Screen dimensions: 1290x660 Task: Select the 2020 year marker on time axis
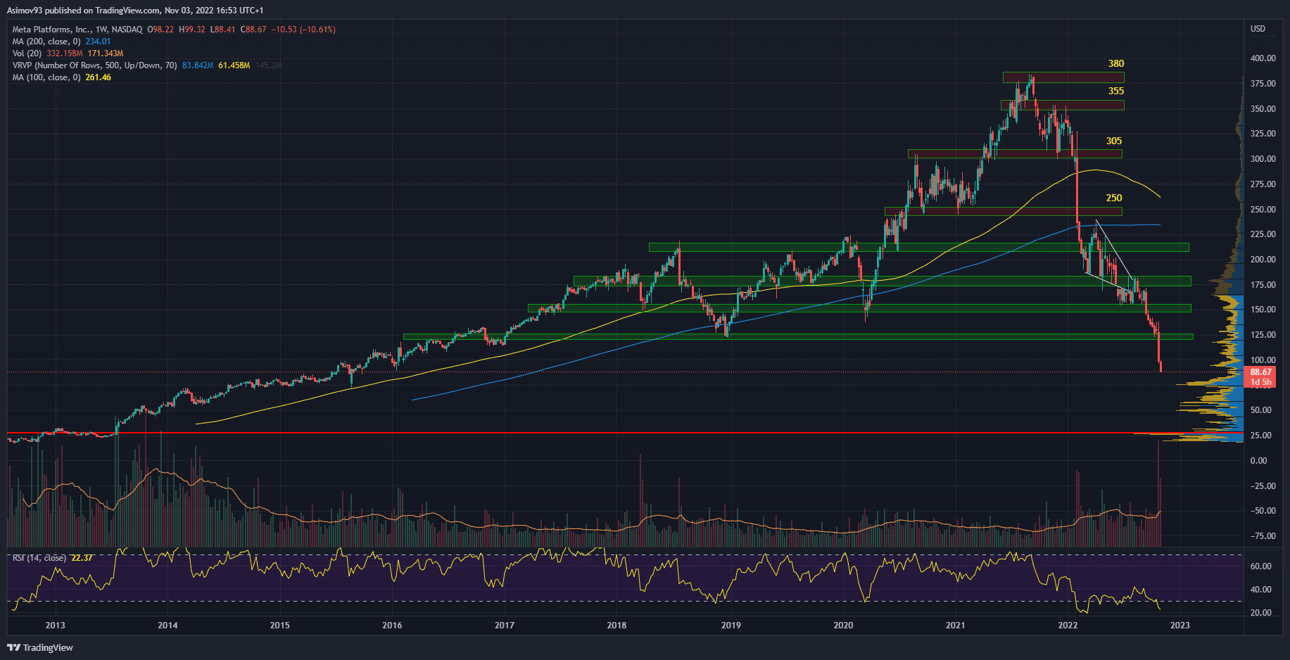tap(842, 626)
